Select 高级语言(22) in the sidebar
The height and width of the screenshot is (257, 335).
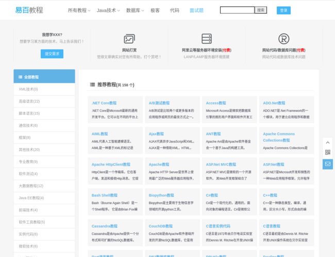[x=29, y=101]
